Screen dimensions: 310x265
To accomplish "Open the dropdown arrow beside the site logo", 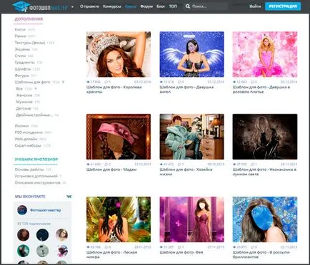I will [73, 7].
